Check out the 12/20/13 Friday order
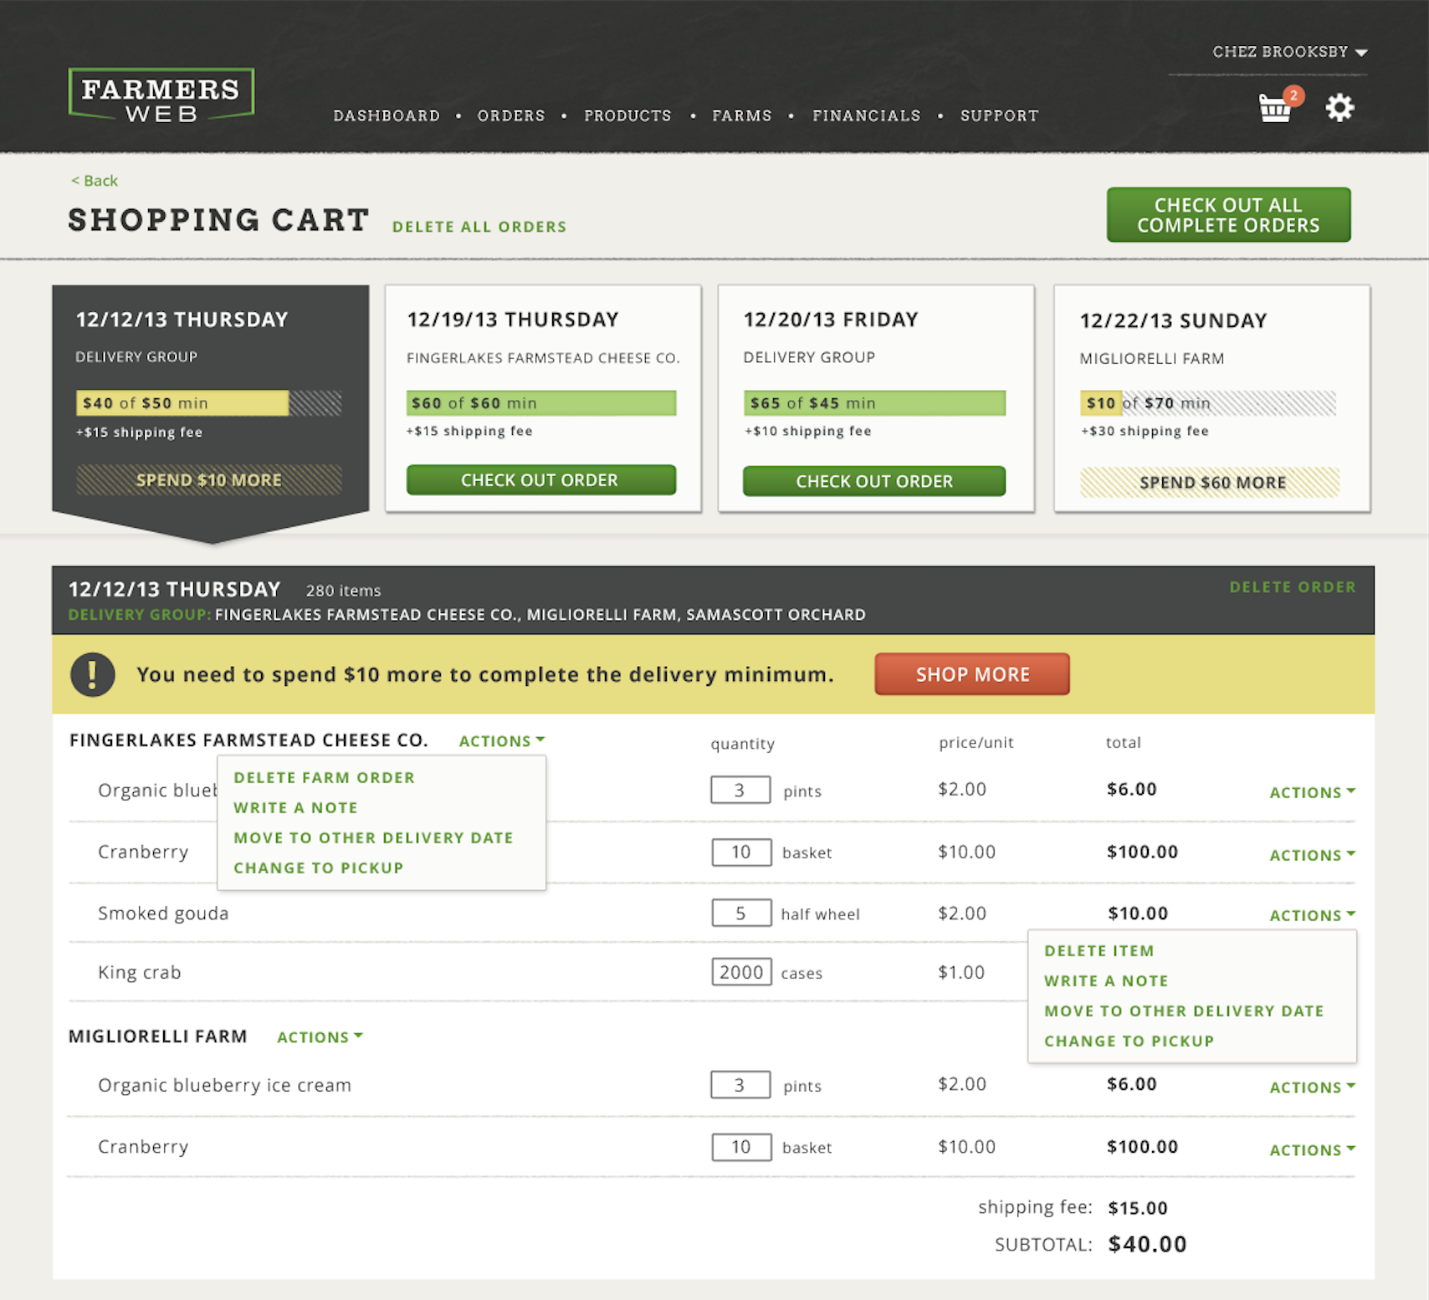 pos(874,481)
